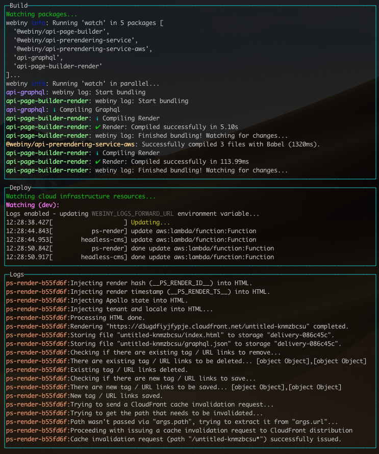Click the green checkmark beside "Compiled successfully in 5.10s"
Image resolution: width=379 pixels, height=454 pixels.
pos(98,127)
